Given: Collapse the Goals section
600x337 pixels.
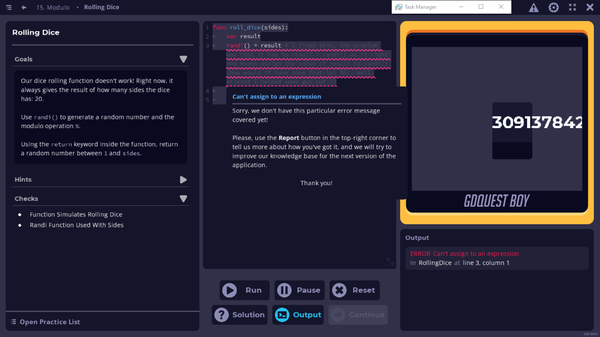Looking at the screenshot, I should 183,58.
